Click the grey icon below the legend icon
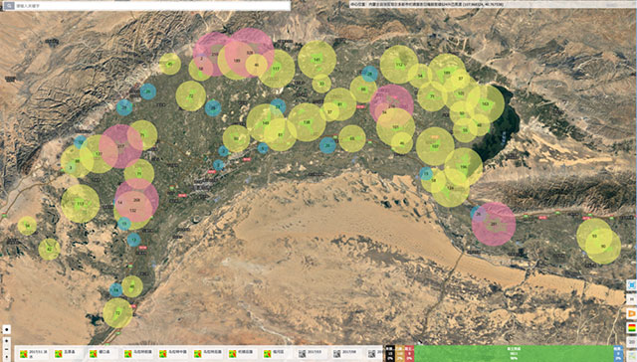Image resolution: width=637 pixels, height=362 pixels. tap(631, 341)
